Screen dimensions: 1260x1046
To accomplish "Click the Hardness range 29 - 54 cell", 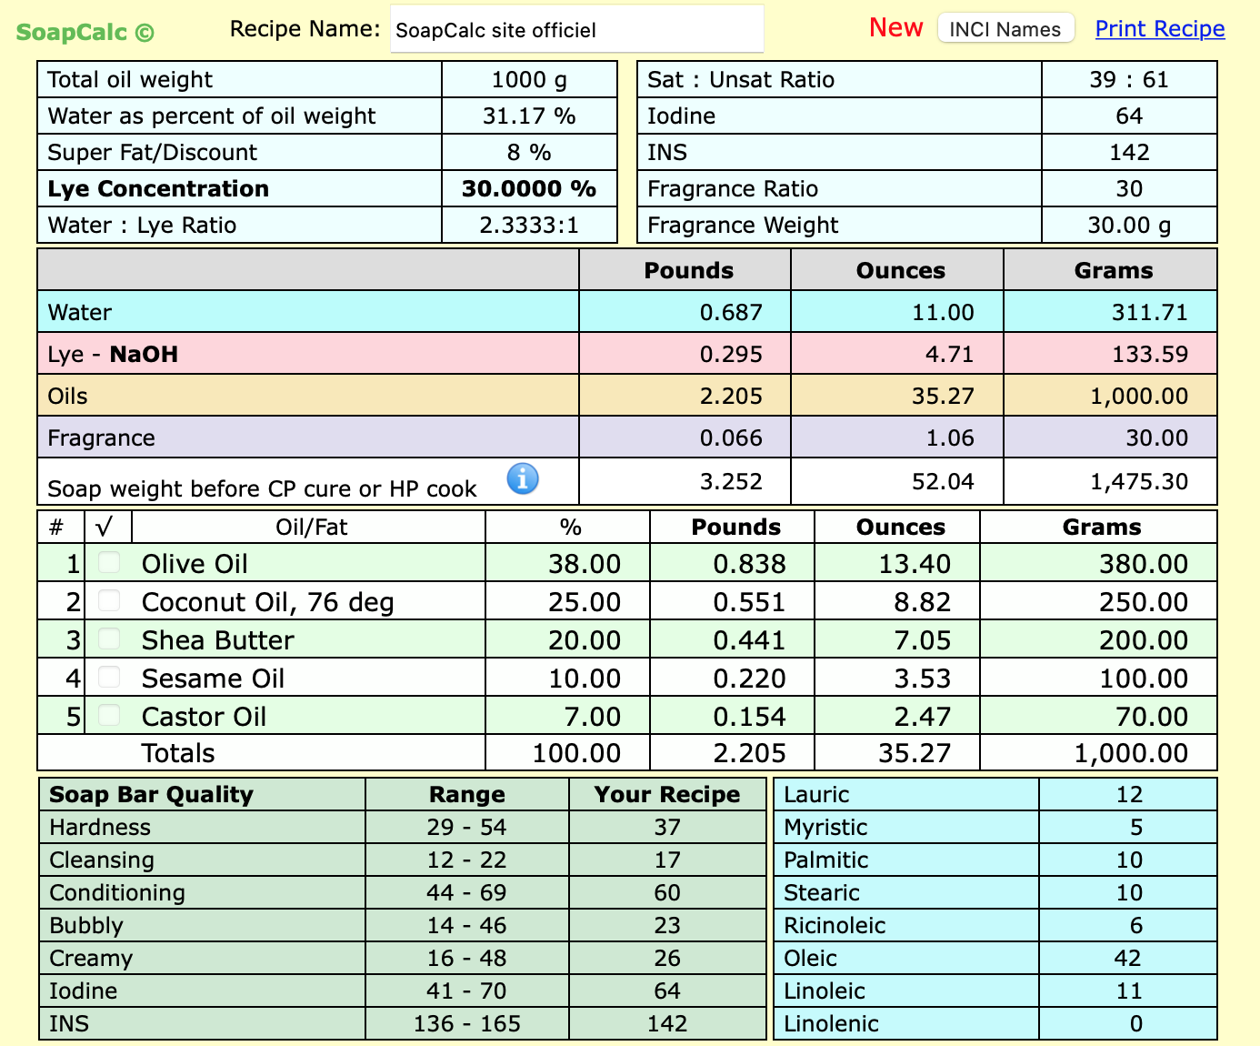I will 466,827.
